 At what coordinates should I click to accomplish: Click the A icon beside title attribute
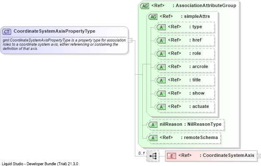(x=161, y=81)
